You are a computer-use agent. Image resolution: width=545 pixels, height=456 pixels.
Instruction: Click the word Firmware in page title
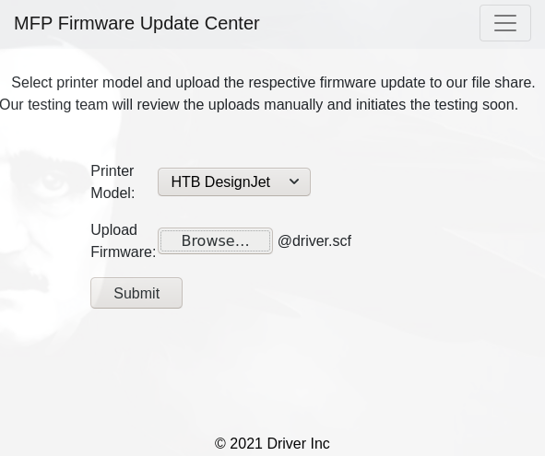click(x=96, y=23)
